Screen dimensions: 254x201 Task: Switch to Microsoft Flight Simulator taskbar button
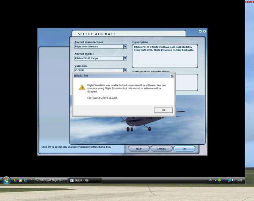pyautogui.click(x=51, y=180)
